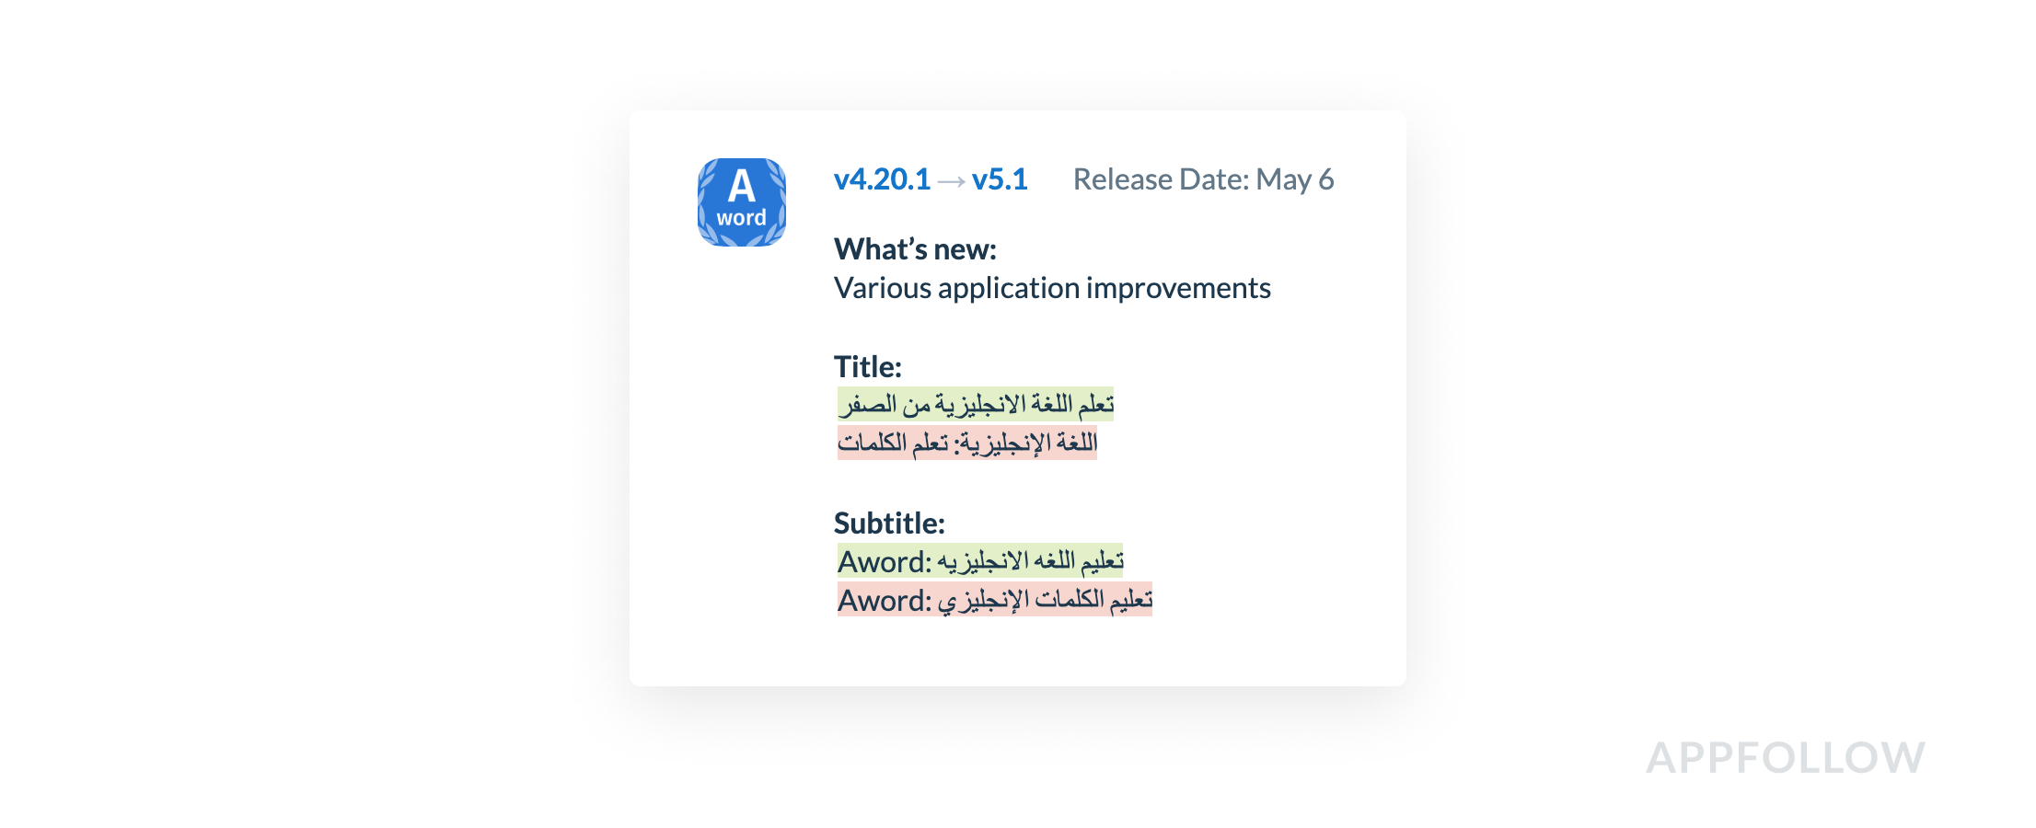Image resolution: width=2036 pixels, height=828 pixels.
Task: Click the "word" label inside app icon
Action: (741, 218)
